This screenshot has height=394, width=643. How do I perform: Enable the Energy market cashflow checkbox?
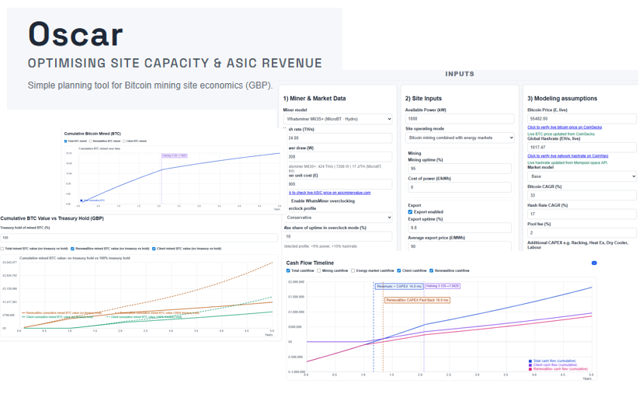tap(353, 270)
